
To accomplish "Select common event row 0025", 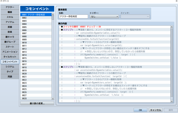I will [x=36, y=89].
